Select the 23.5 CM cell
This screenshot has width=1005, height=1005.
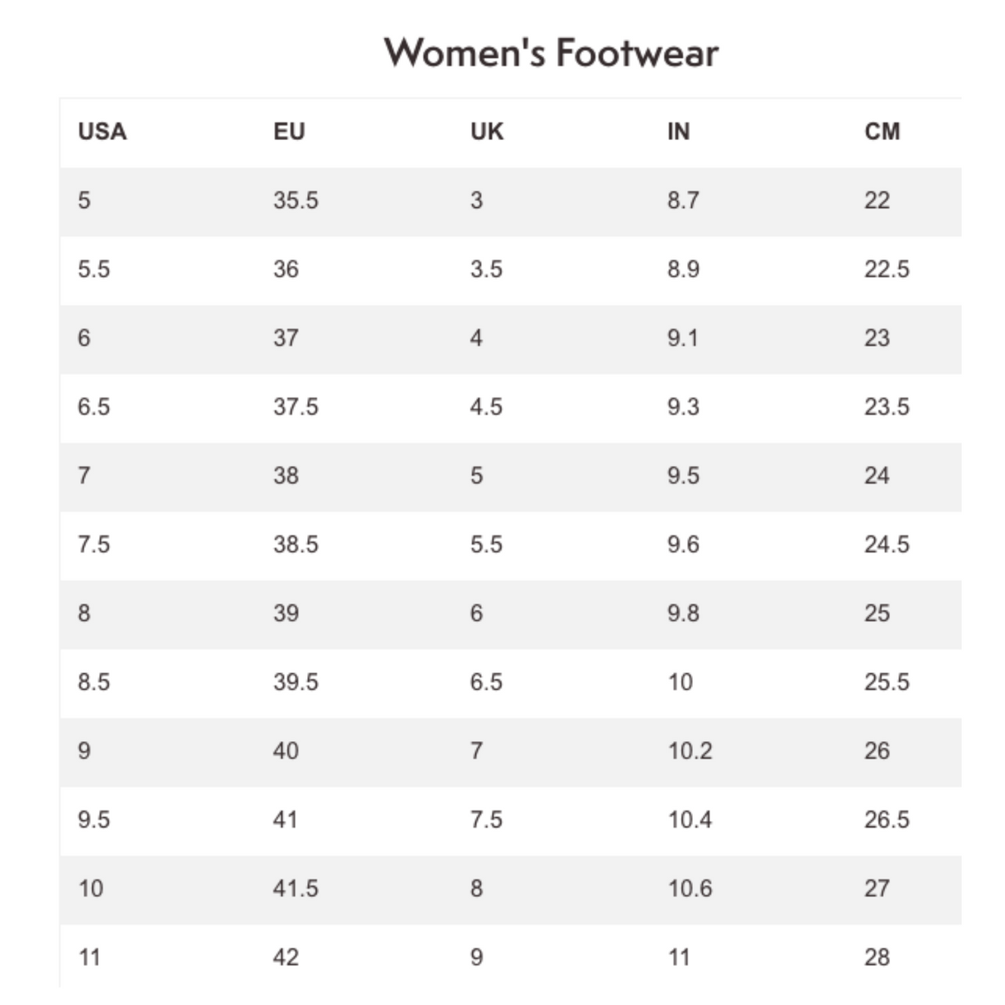coord(887,406)
